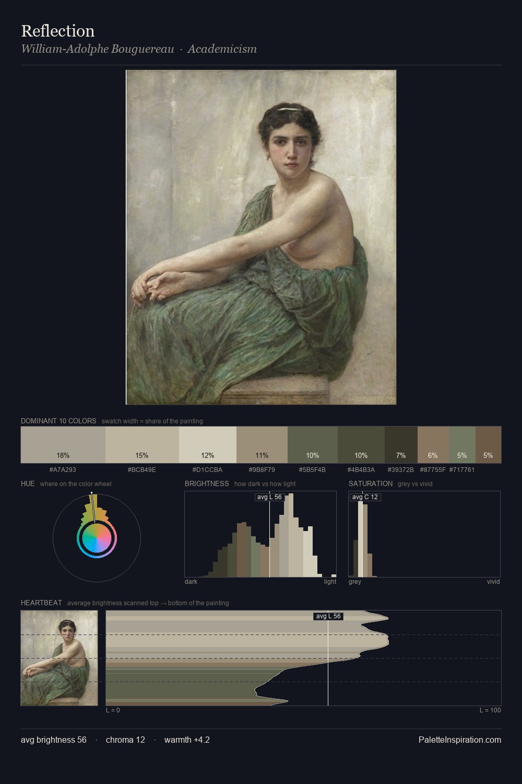The width and height of the screenshot is (522, 784).
Task: Click the brightness histogram bars
Action: 260,534
